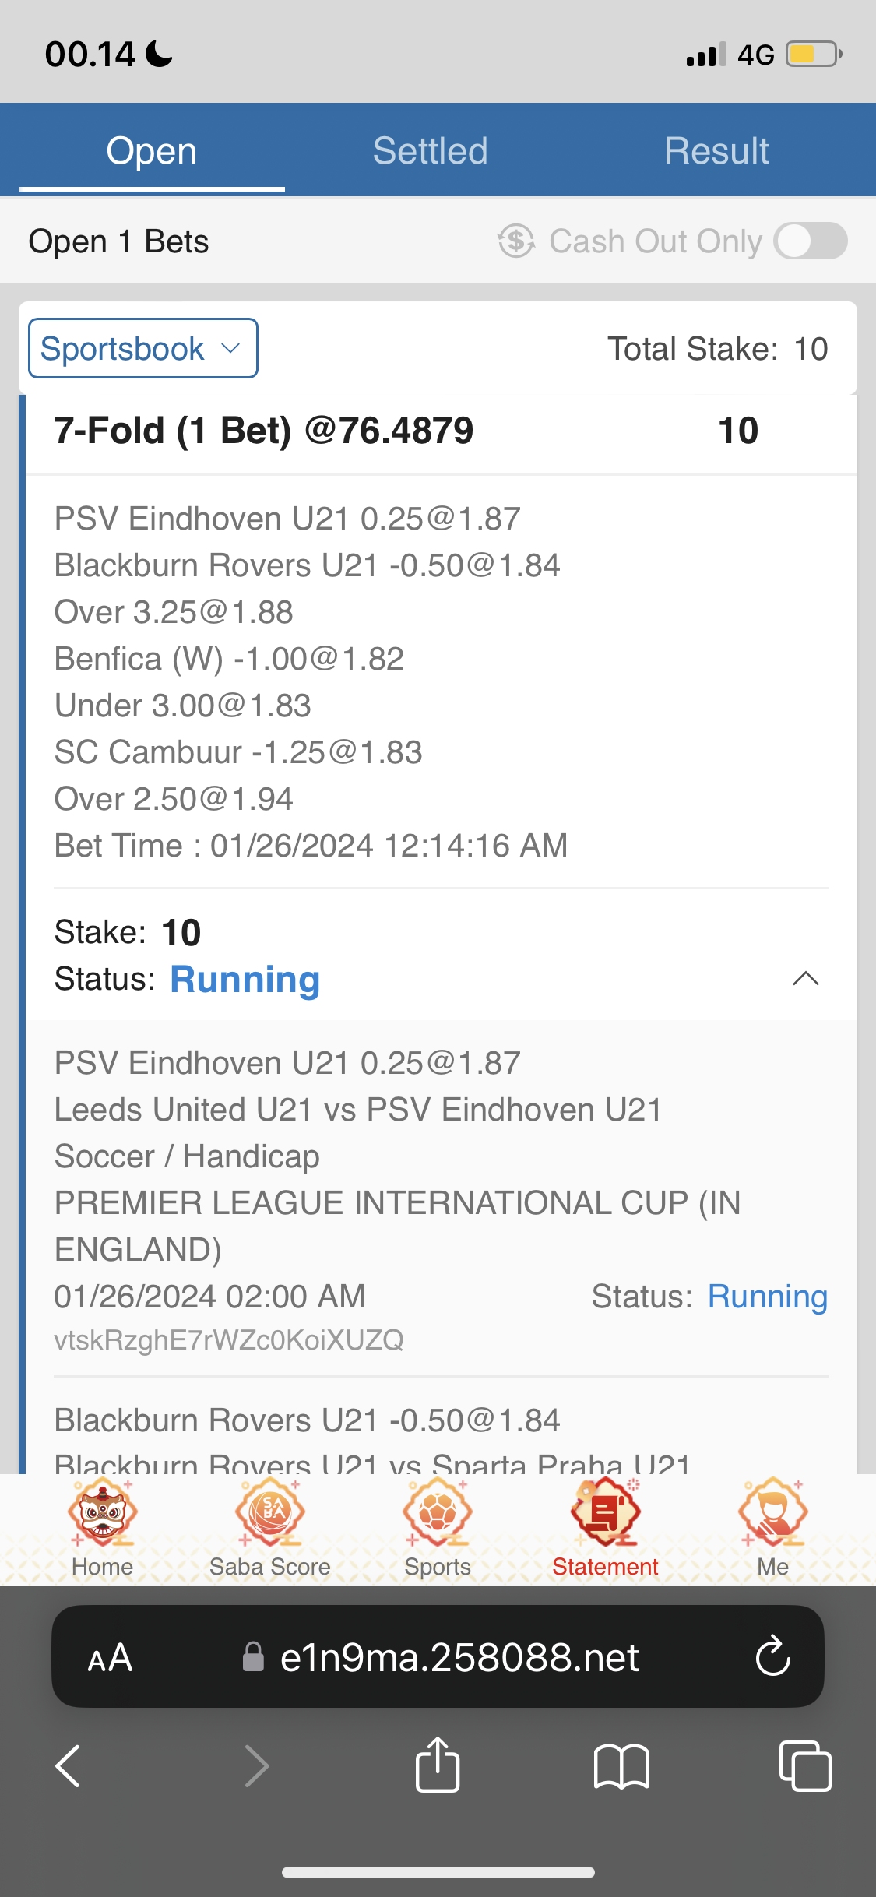The width and height of the screenshot is (876, 1897).
Task: Tap the Safari share icon
Action: [438, 1765]
